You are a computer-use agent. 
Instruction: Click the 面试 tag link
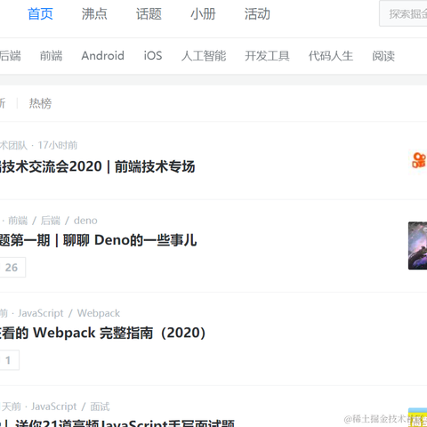[100, 407]
